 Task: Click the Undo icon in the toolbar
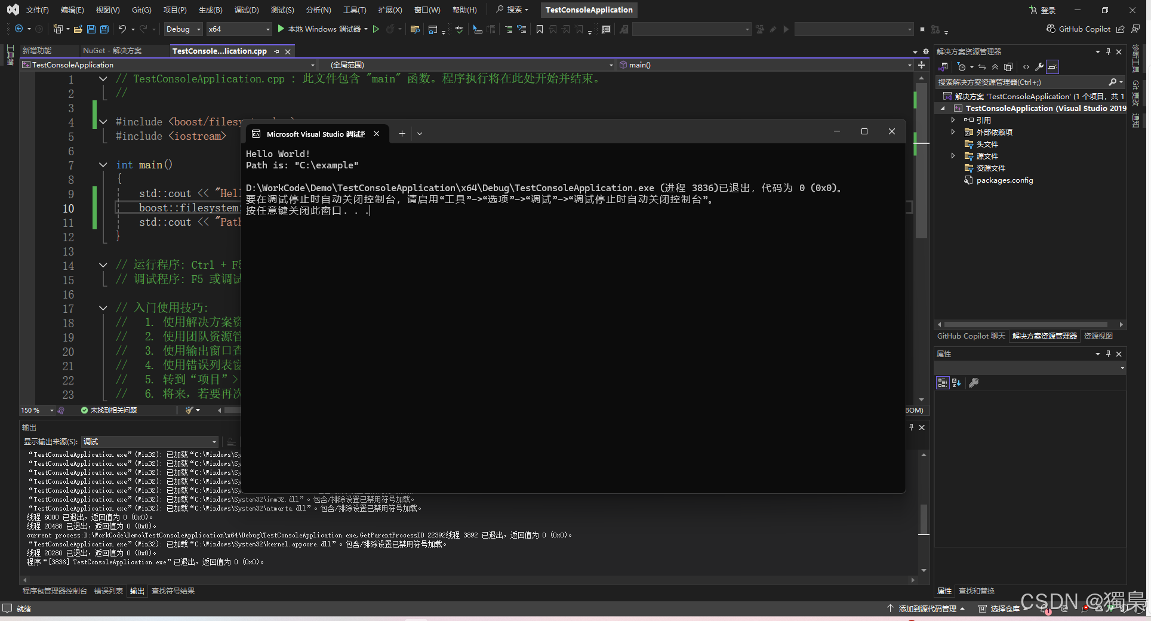(x=122, y=29)
